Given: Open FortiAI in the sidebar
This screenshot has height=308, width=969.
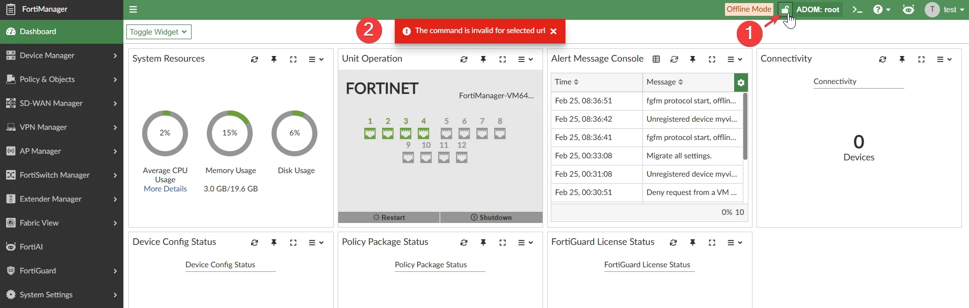Looking at the screenshot, I should pos(62,247).
